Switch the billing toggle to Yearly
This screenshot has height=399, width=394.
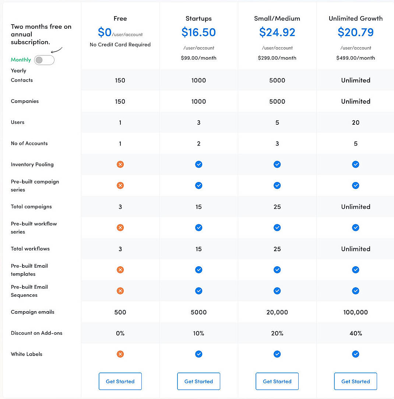[44, 60]
